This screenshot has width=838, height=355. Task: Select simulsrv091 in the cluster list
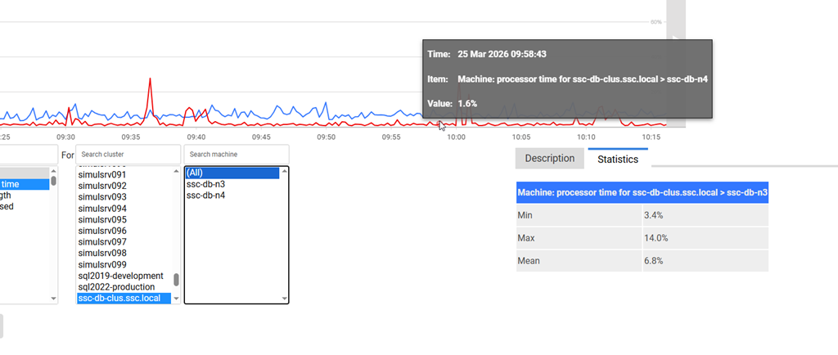click(x=101, y=174)
